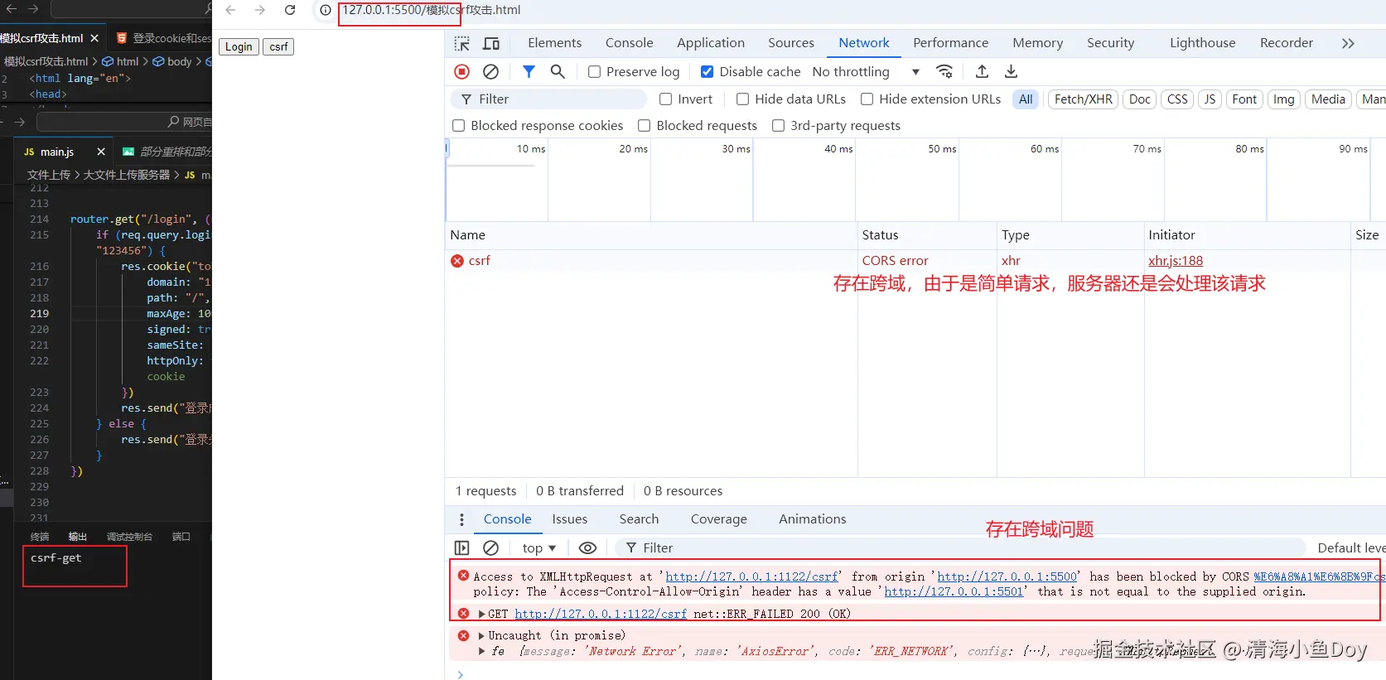View site information icon in address bar
1386x680 pixels.
[326, 10]
